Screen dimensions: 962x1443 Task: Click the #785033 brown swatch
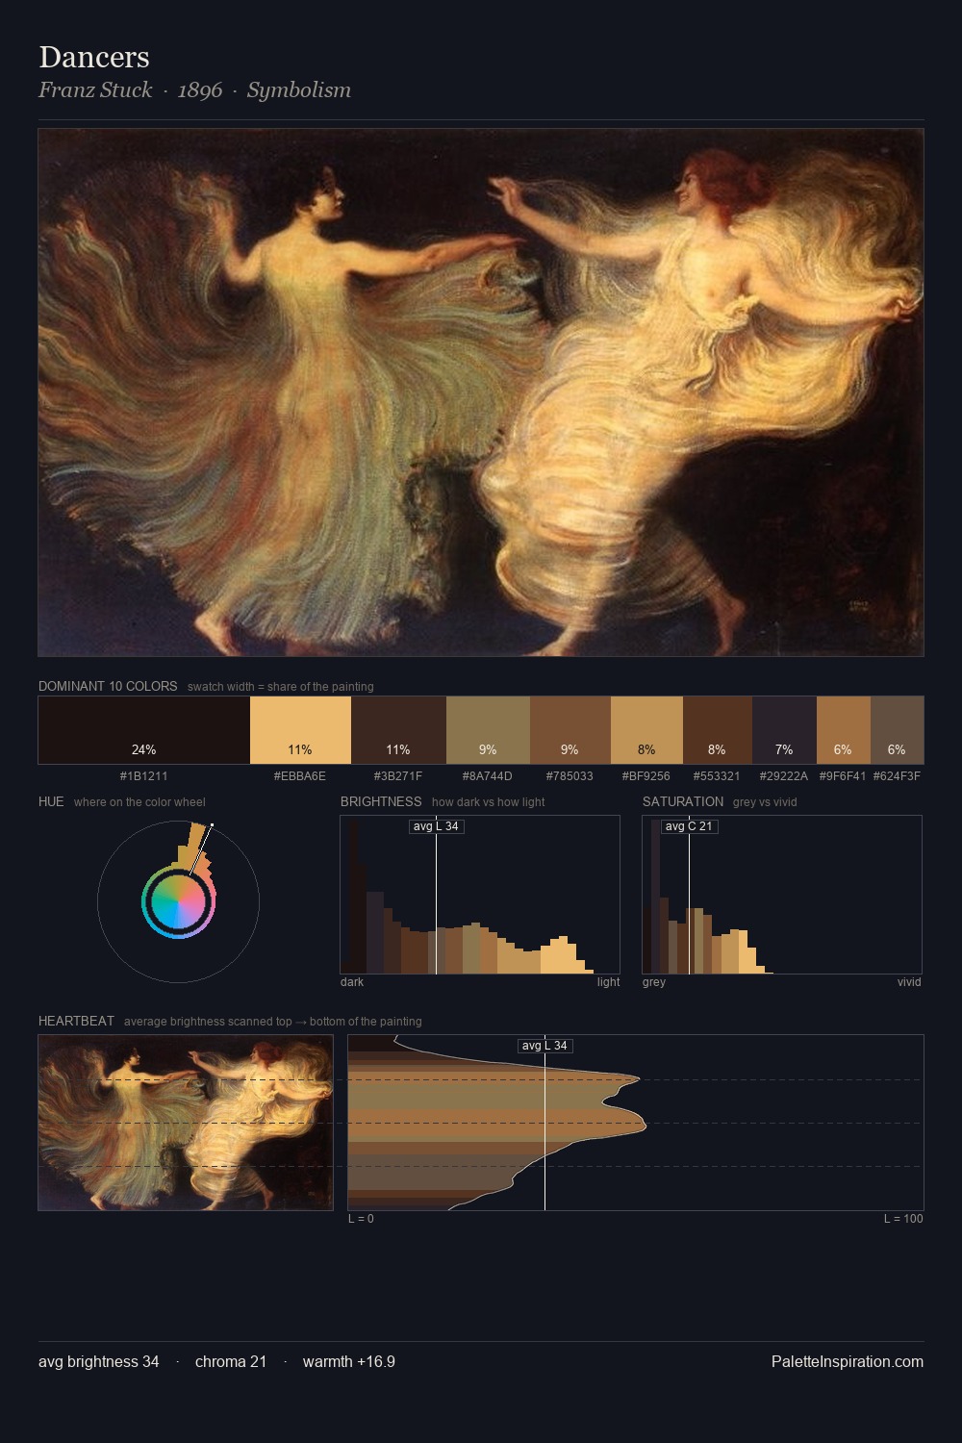pyautogui.click(x=570, y=730)
